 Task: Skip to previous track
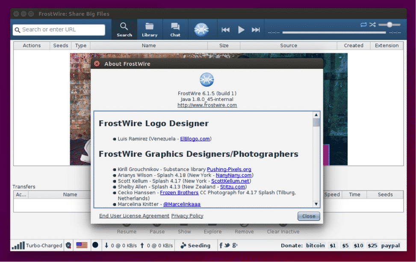[225, 29]
